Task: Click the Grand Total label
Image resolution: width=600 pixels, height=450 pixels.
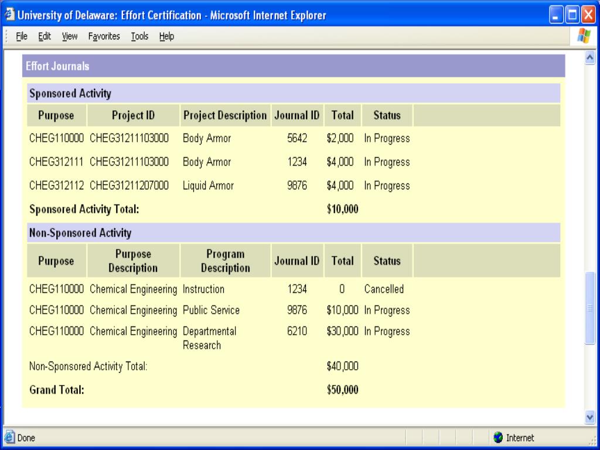Action: [x=57, y=390]
